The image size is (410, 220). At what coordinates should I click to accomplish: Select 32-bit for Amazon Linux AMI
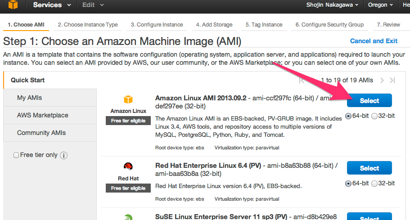[x=374, y=116]
